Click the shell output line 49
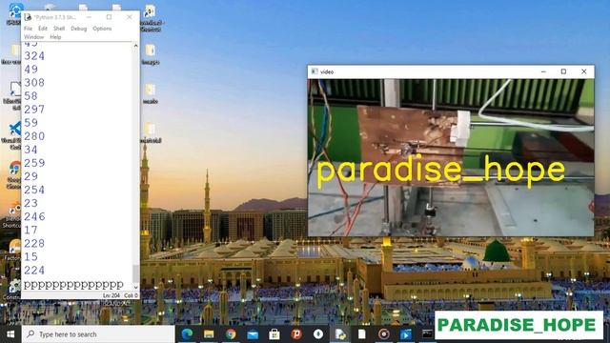The height and width of the screenshot is (343, 610). coord(30,70)
